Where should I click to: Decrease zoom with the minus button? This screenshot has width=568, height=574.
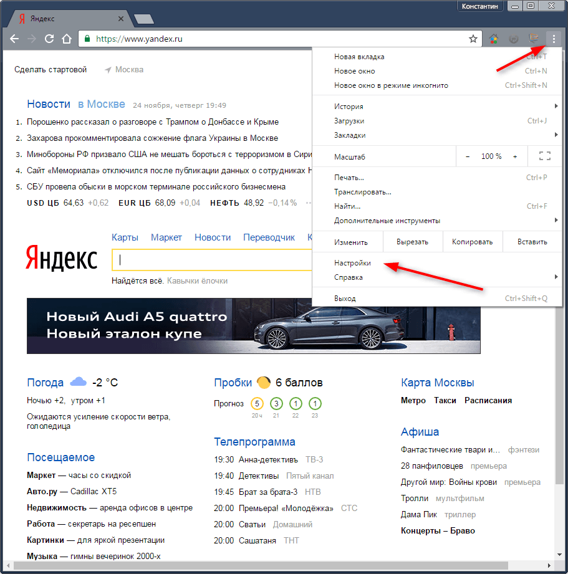click(x=468, y=156)
